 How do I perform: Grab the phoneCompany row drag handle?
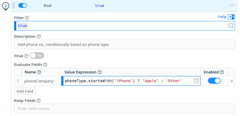click(x=18, y=81)
